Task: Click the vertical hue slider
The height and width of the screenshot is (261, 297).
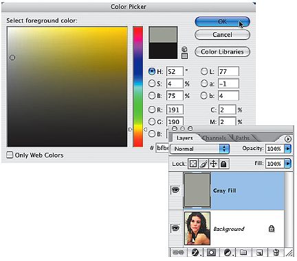Action: click(138, 87)
